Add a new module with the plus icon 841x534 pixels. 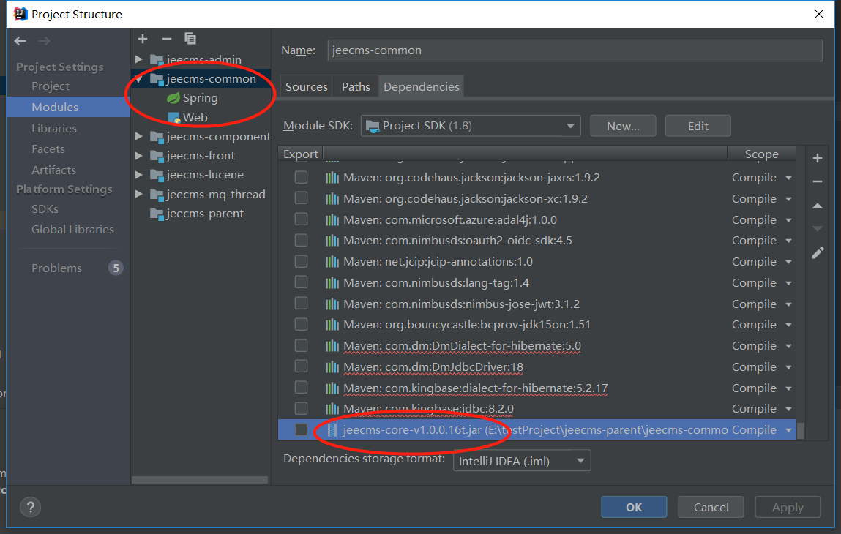point(143,39)
